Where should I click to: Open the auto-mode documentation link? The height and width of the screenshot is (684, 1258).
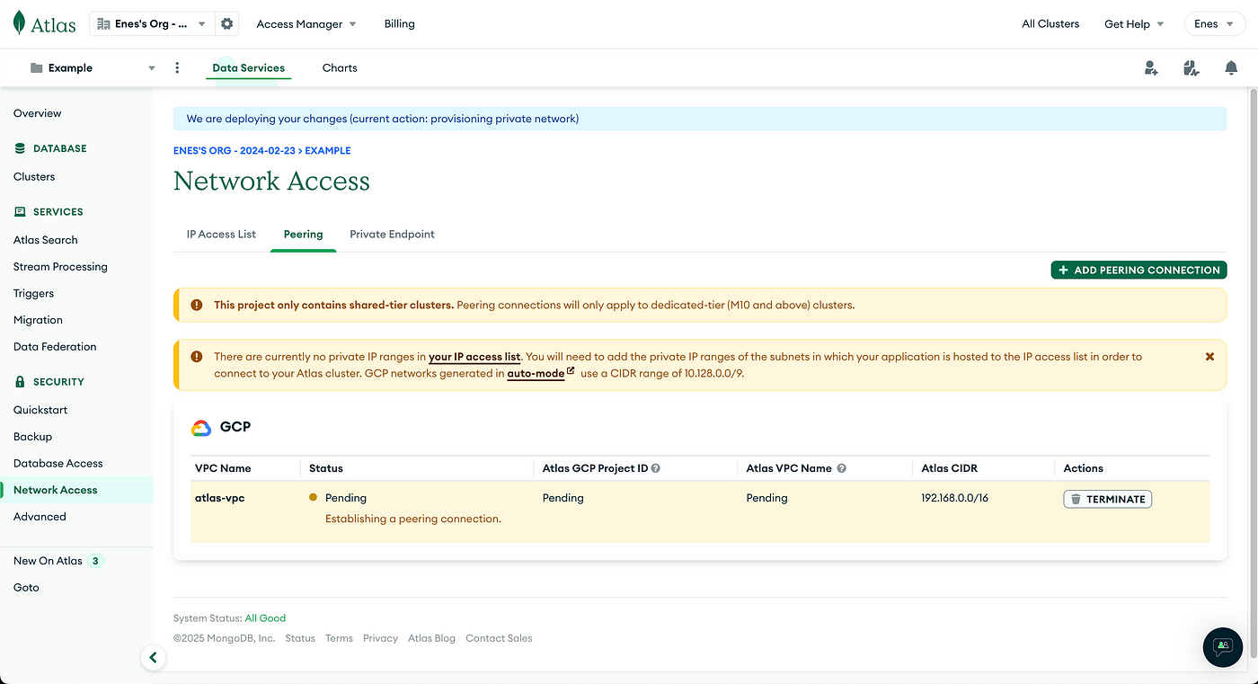[540, 373]
